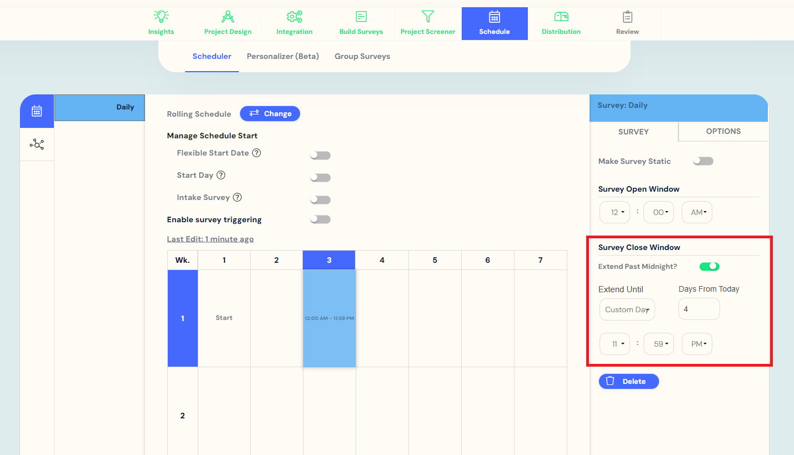The image size is (794, 455).
Task: Toggle Flexible Start Date switch
Action: click(321, 156)
